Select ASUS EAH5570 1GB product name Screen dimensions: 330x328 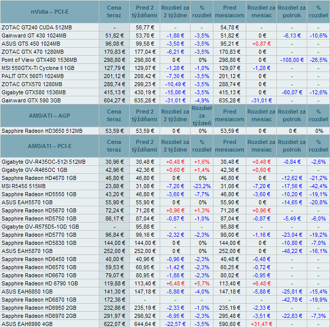27,202
